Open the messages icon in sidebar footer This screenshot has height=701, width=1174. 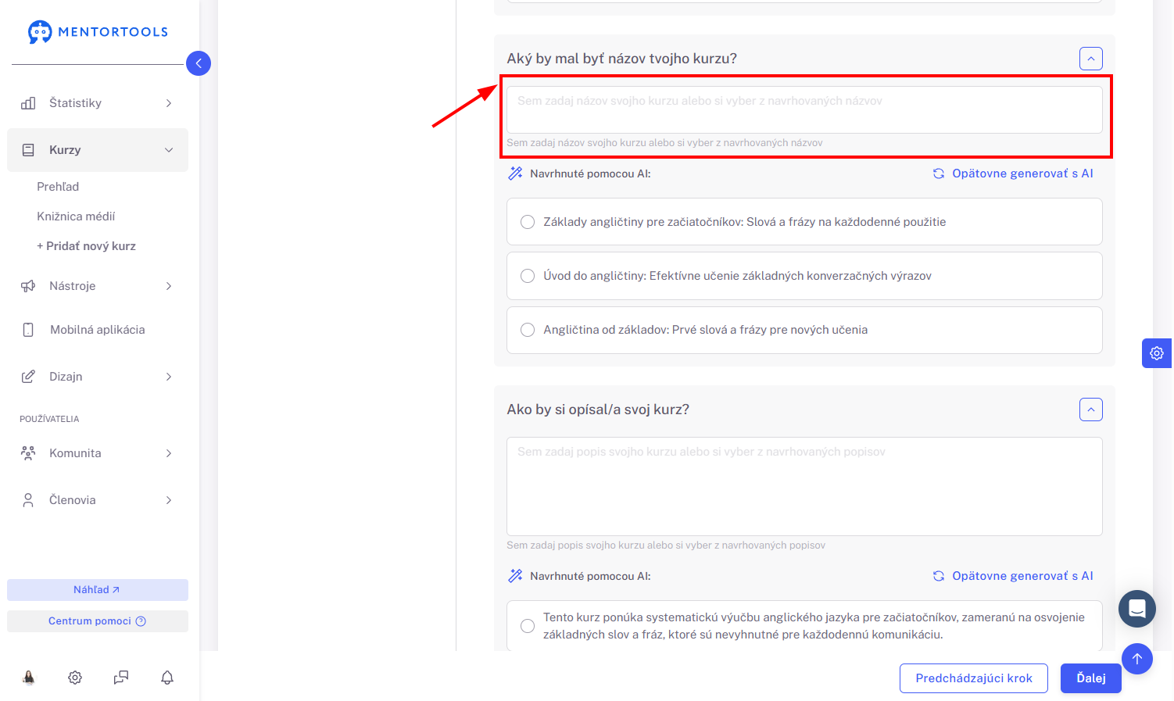tap(121, 678)
